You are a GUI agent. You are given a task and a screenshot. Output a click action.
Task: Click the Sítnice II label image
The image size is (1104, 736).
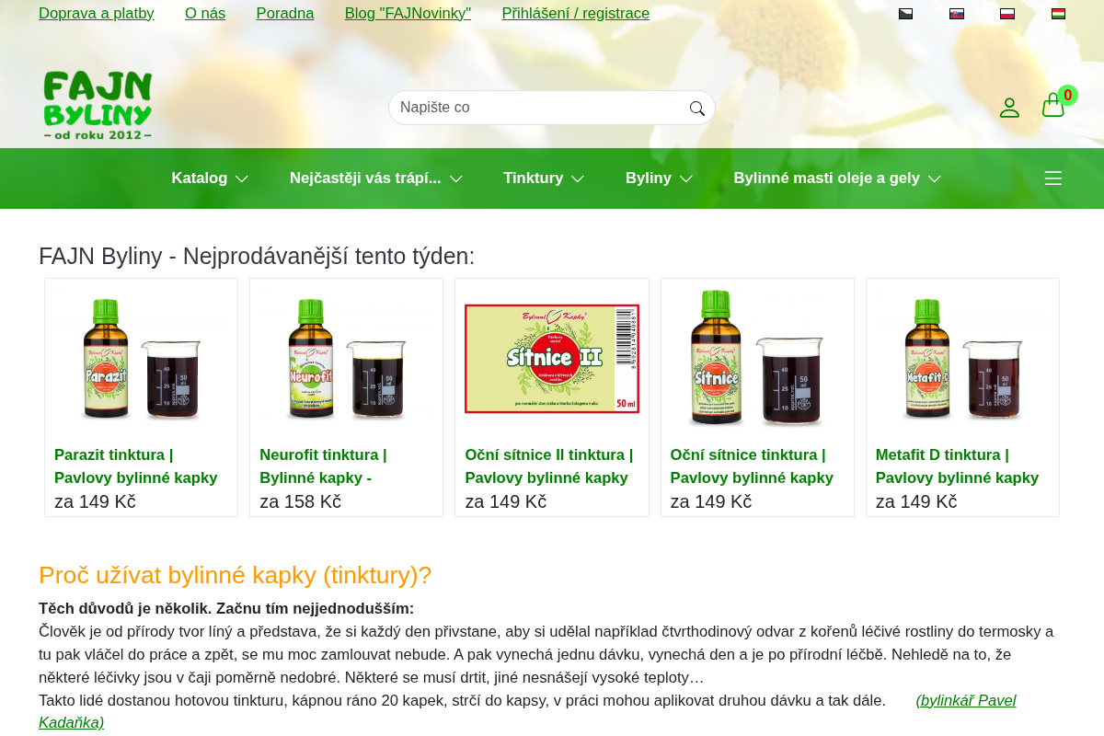pyautogui.click(x=552, y=359)
